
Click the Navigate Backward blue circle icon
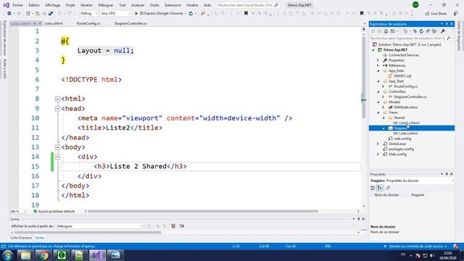pyautogui.click(x=9, y=13)
